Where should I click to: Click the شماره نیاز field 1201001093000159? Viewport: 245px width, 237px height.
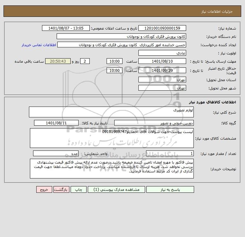tap(162, 28)
